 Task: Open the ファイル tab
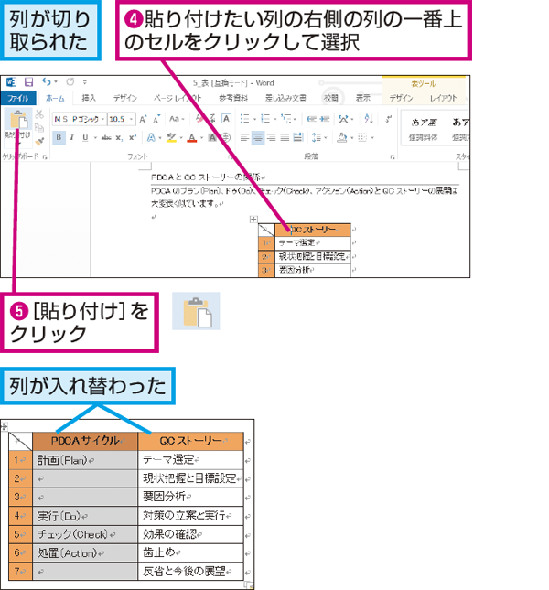pos(18,98)
